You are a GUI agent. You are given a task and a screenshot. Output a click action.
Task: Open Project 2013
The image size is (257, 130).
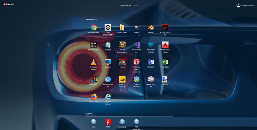(165, 62)
